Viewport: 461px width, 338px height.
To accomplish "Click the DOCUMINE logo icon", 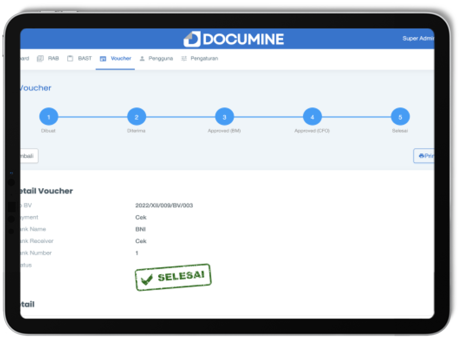I will point(192,39).
